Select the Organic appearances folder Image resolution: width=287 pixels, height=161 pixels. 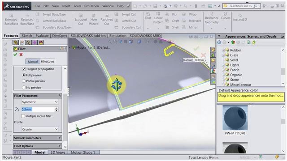(x=236, y=75)
